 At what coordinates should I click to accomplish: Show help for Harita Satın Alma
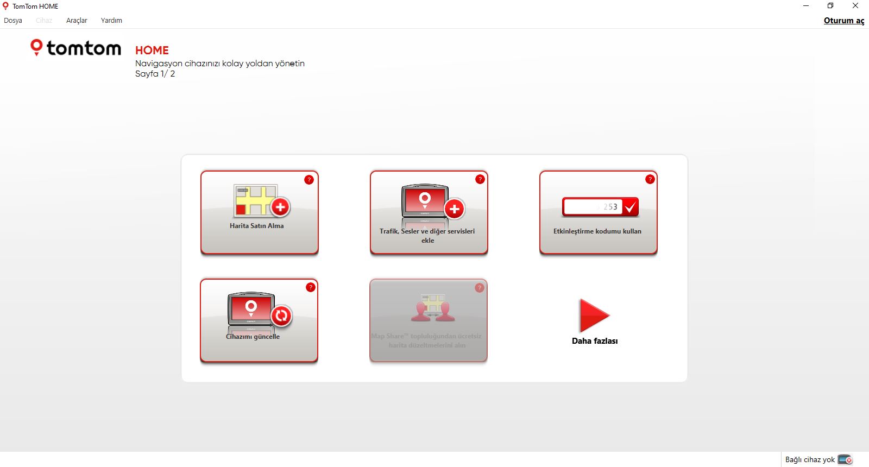(309, 179)
